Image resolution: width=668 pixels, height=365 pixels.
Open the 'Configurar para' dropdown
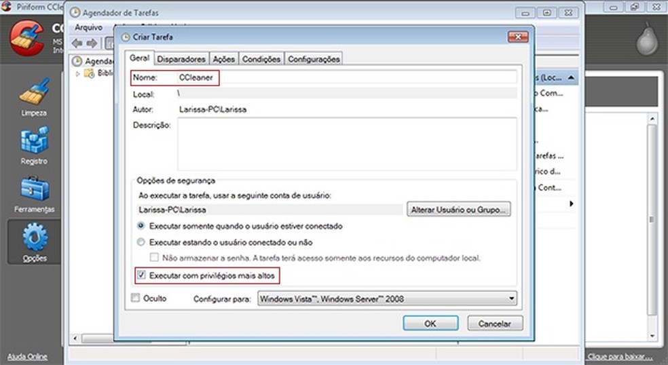point(387,299)
